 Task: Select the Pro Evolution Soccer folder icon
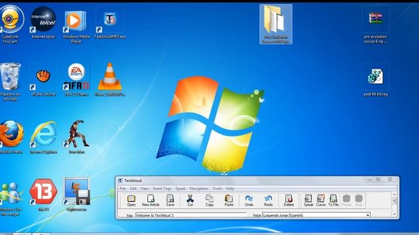pos(276,24)
